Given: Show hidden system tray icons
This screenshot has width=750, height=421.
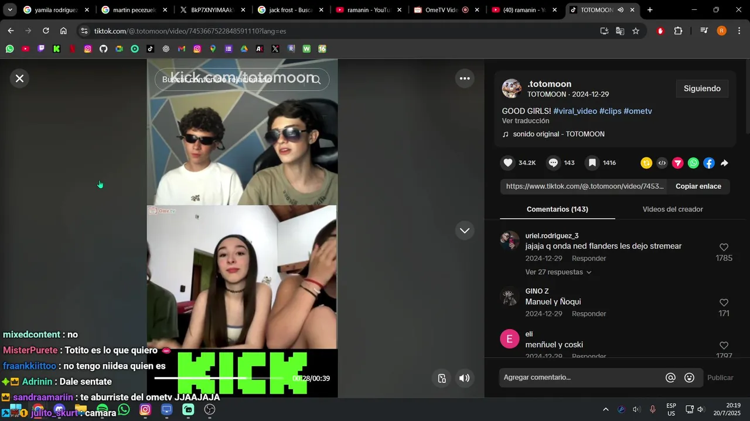Looking at the screenshot, I should tap(606, 409).
